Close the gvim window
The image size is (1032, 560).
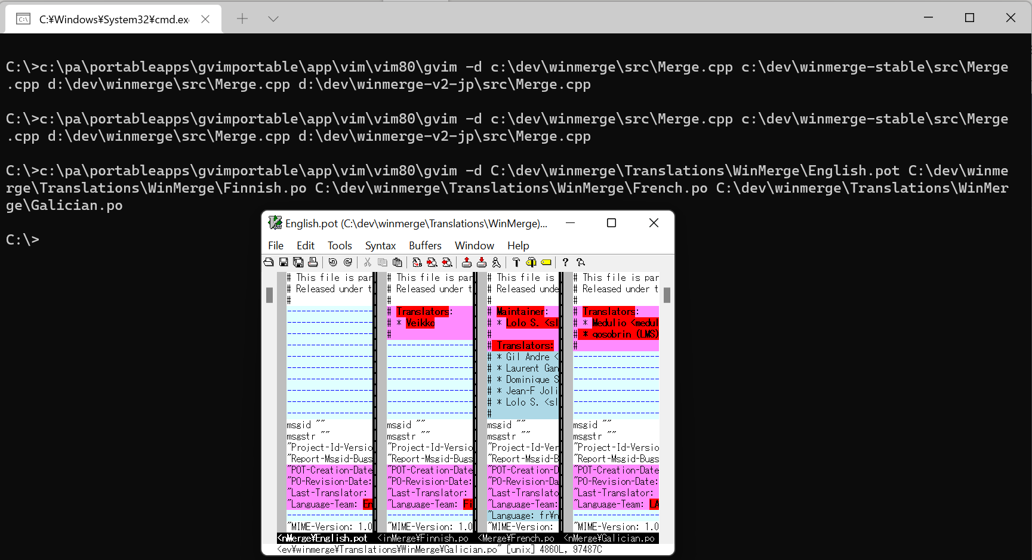654,223
